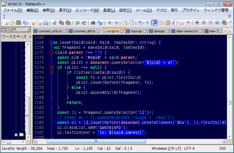This screenshot has width=234, height=153.
Task: Open the エンコード(M) menu
Action: (87, 10)
